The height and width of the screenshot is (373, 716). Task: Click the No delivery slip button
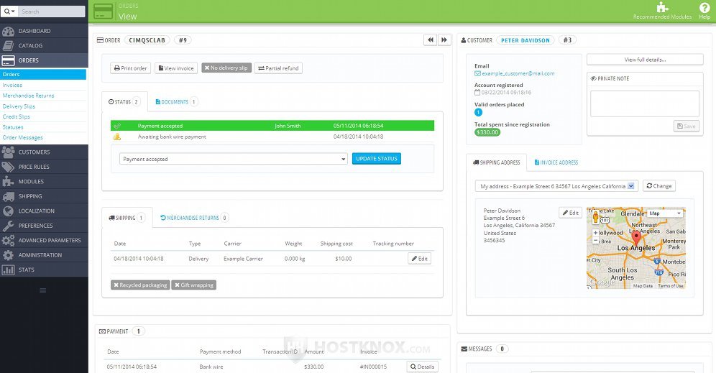pyautogui.click(x=226, y=68)
